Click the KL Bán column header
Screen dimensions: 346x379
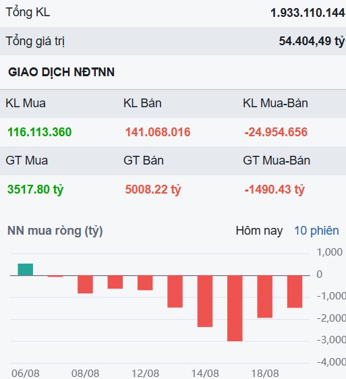pos(142,103)
